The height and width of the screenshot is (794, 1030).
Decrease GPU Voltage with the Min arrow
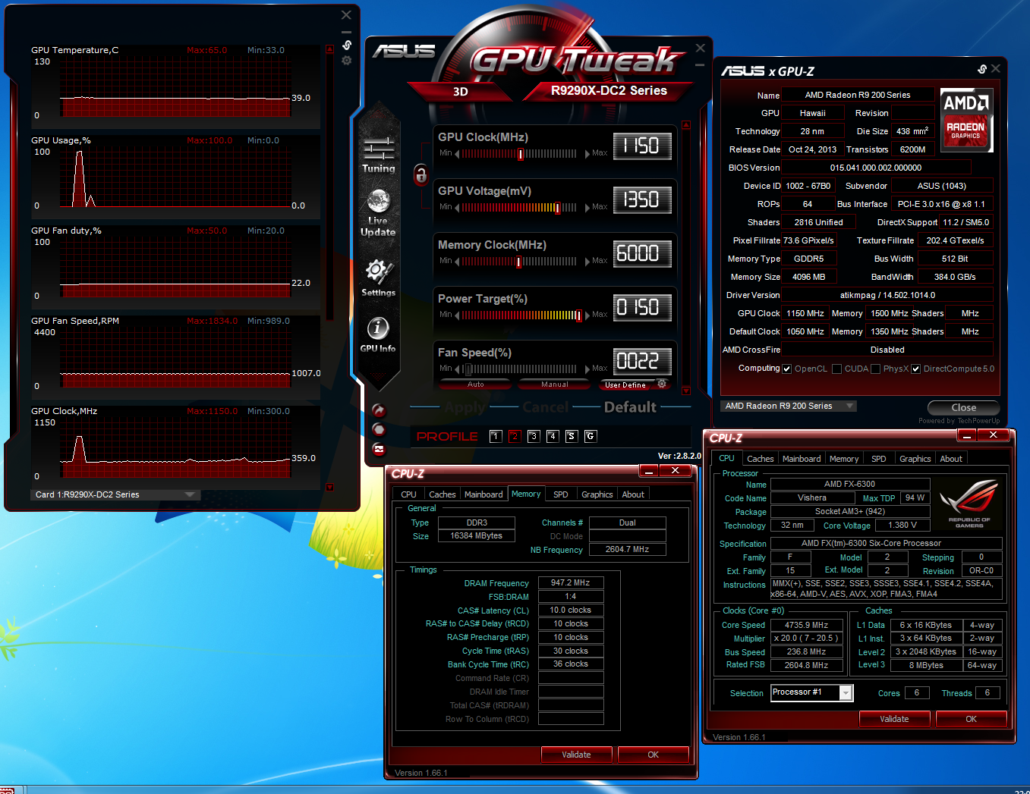click(x=457, y=207)
